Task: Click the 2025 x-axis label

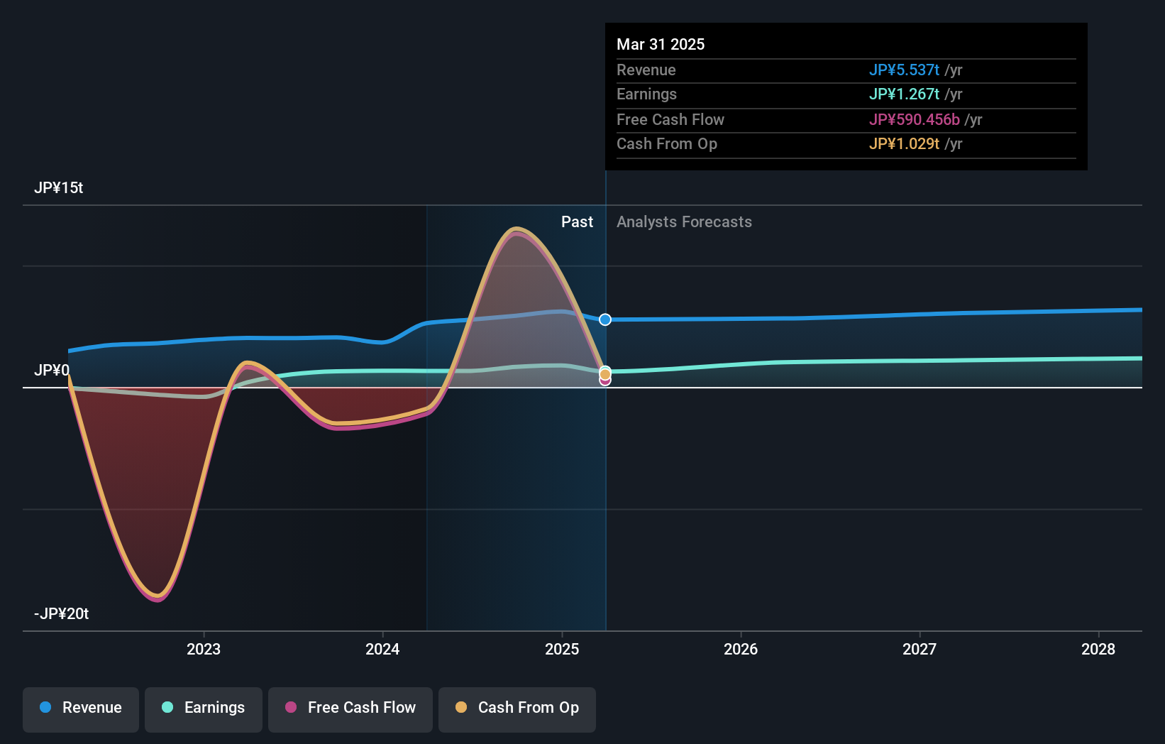Action: point(562,649)
